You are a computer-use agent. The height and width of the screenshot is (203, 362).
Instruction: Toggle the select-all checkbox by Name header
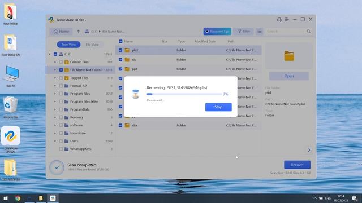(120, 41)
